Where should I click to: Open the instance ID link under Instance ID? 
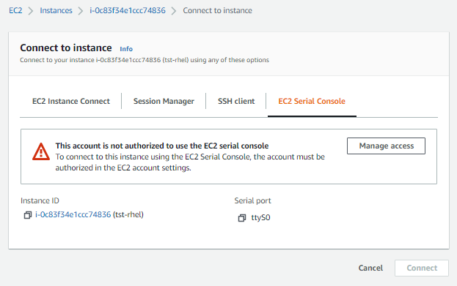(73, 214)
